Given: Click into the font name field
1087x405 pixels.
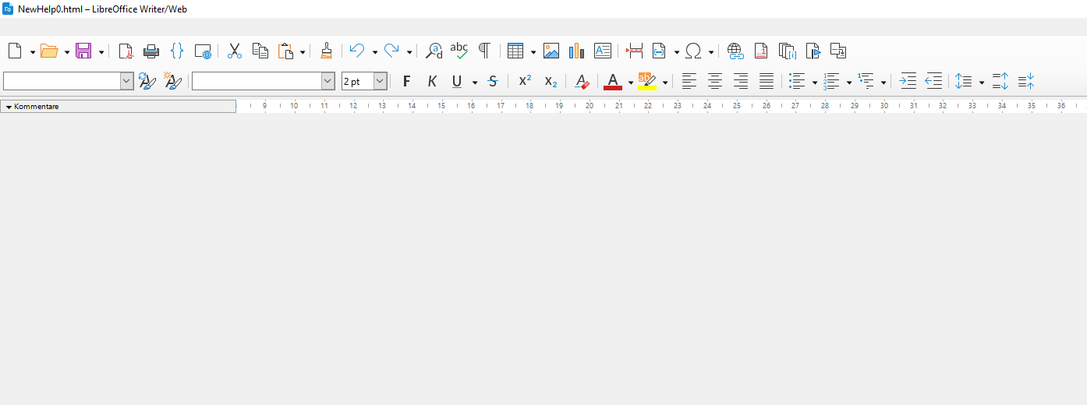Looking at the screenshot, I should 257,81.
